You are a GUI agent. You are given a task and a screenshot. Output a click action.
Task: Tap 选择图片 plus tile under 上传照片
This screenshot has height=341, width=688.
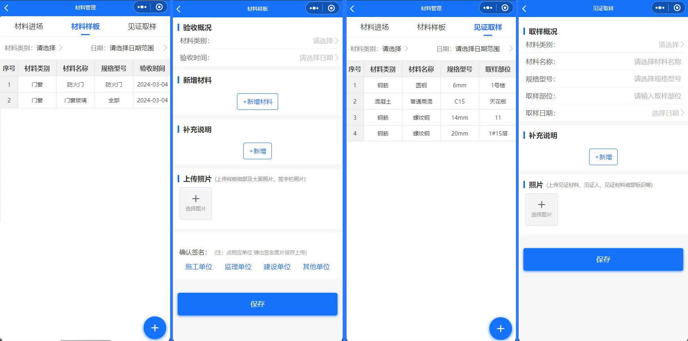(x=196, y=203)
